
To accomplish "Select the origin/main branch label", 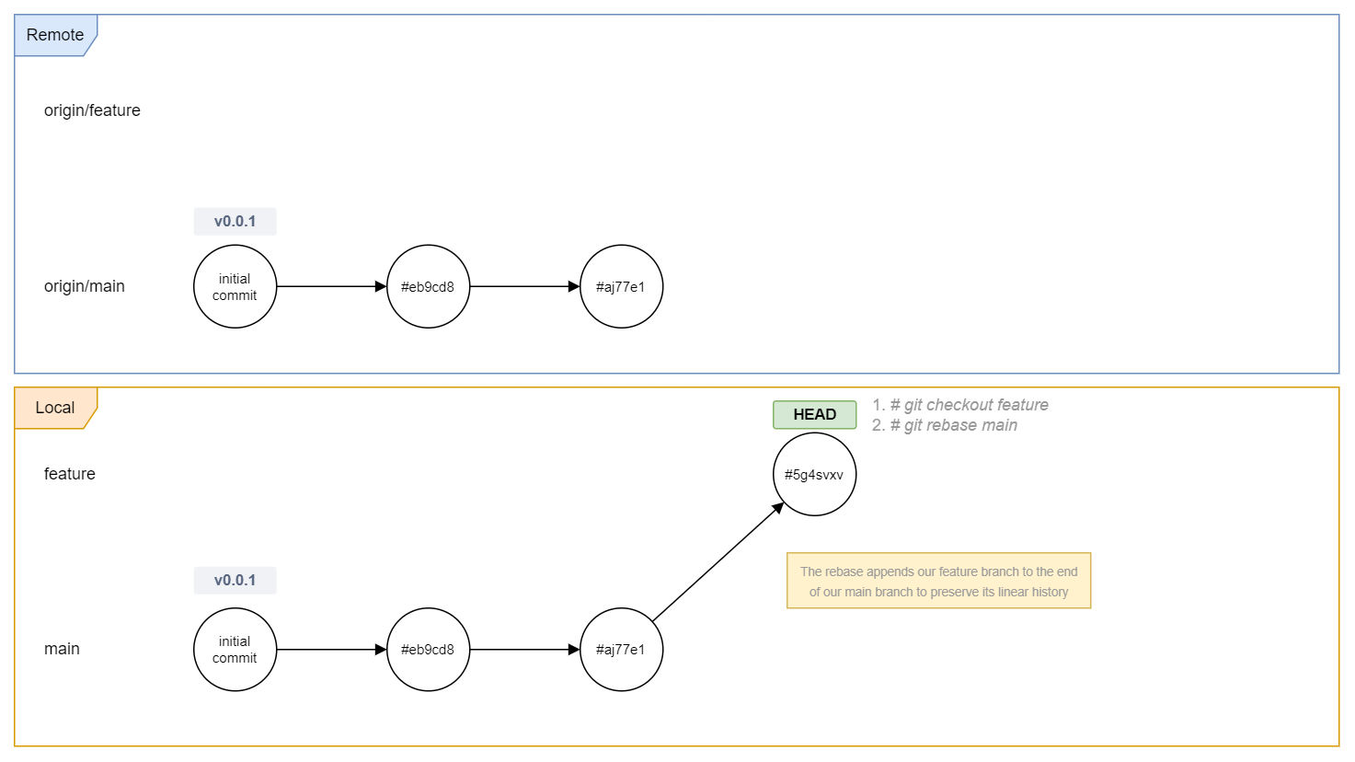I will pyautogui.click(x=85, y=286).
